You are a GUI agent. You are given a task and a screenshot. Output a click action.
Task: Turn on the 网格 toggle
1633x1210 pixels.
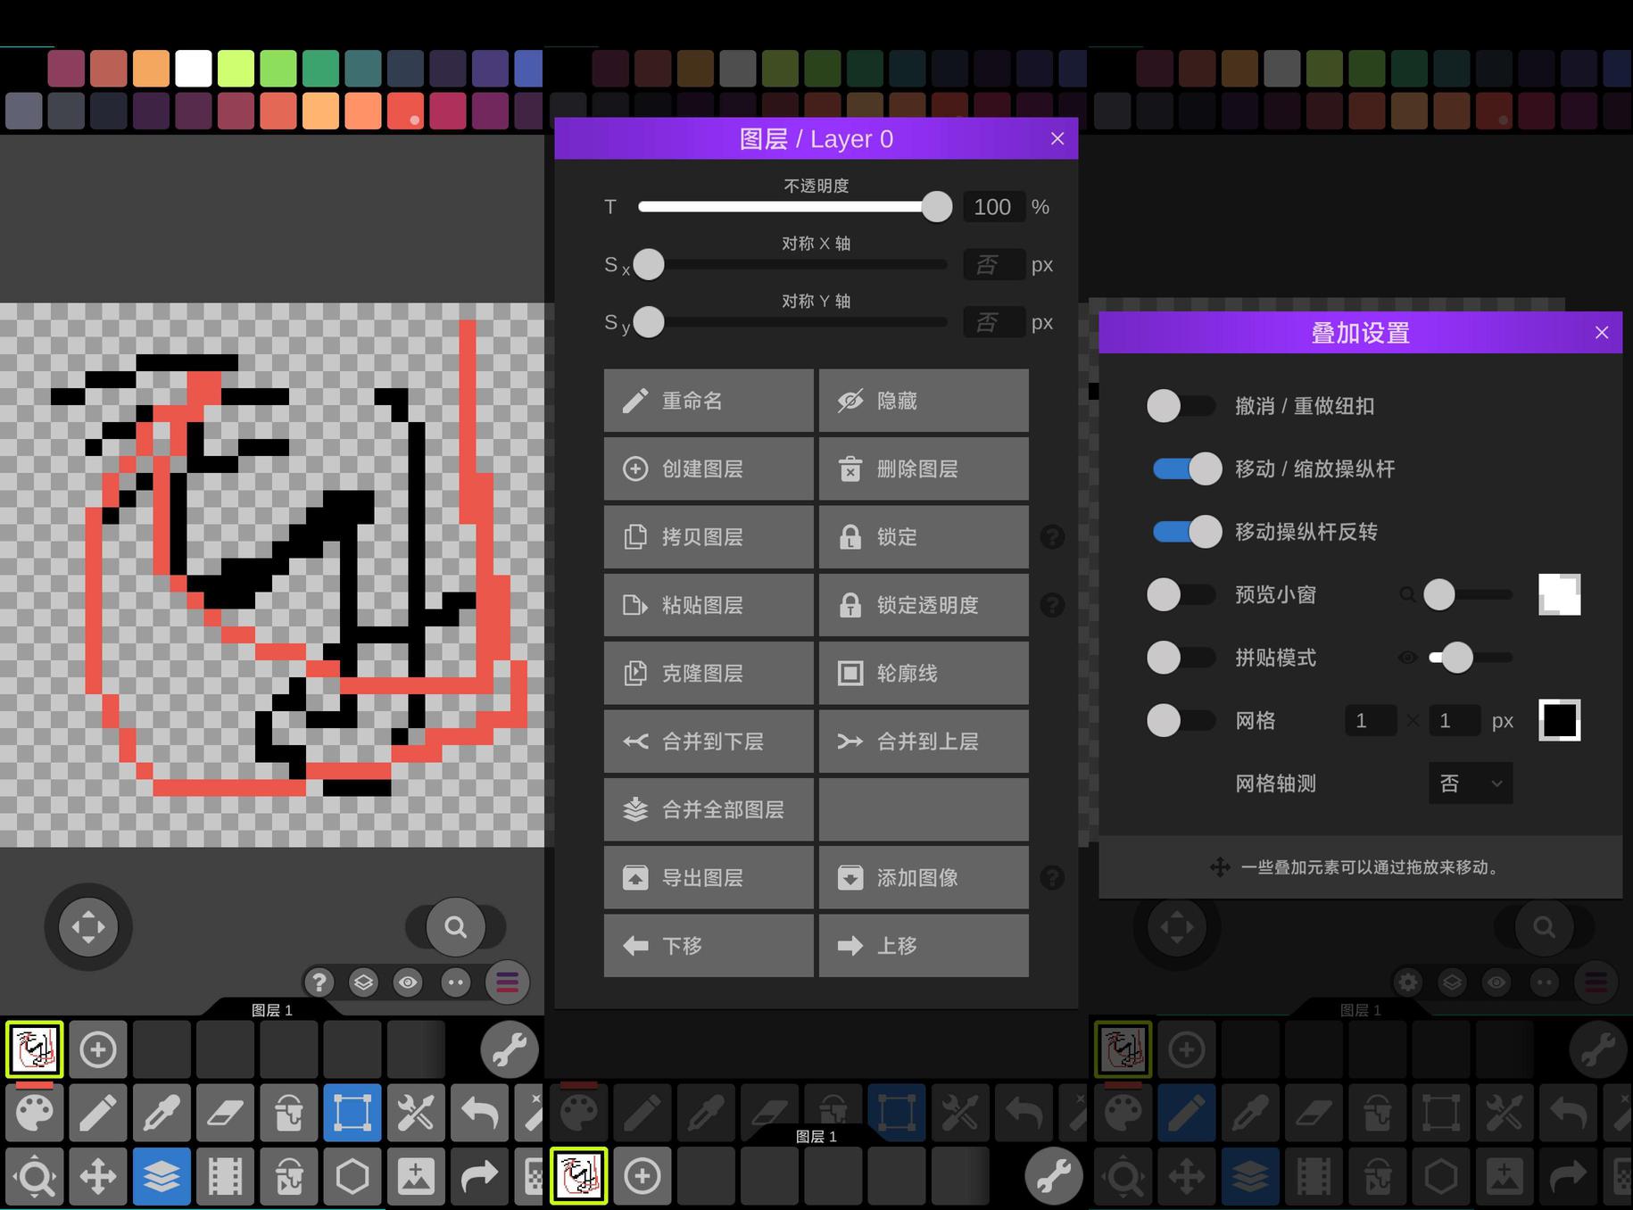[x=1181, y=720]
